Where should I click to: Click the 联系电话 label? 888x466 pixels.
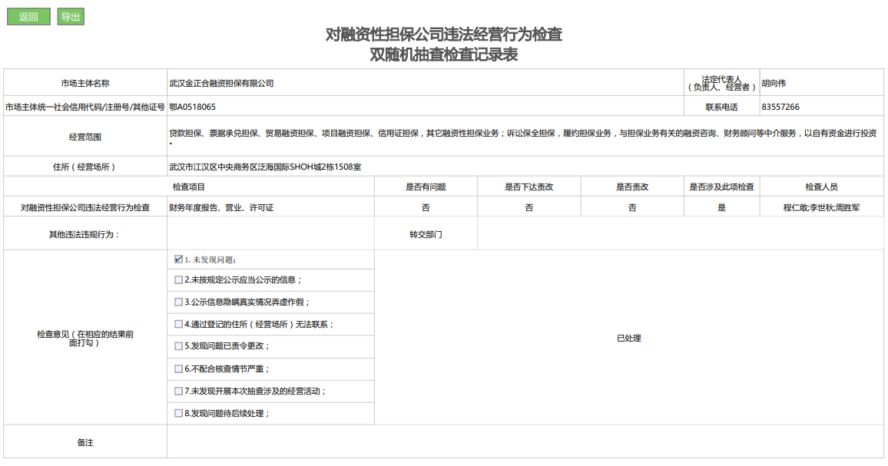pos(721,107)
